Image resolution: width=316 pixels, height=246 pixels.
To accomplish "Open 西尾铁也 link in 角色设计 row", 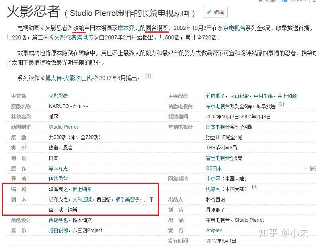I will tap(58, 220).
